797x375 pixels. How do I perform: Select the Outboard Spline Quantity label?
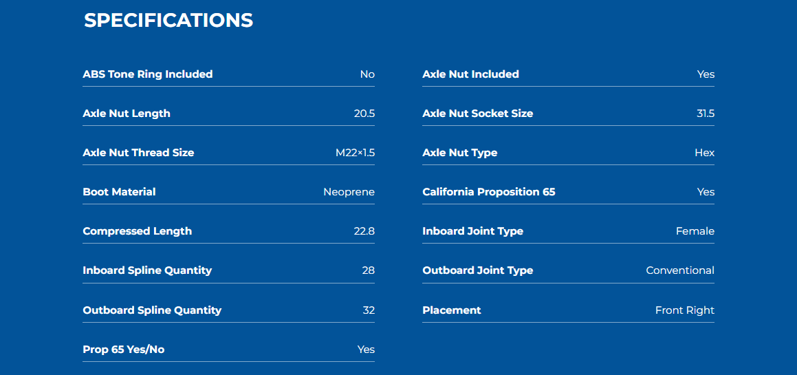pyautogui.click(x=152, y=310)
